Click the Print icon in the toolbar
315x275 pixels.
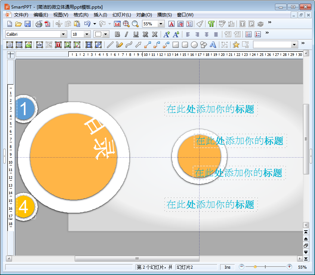tap(39, 24)
